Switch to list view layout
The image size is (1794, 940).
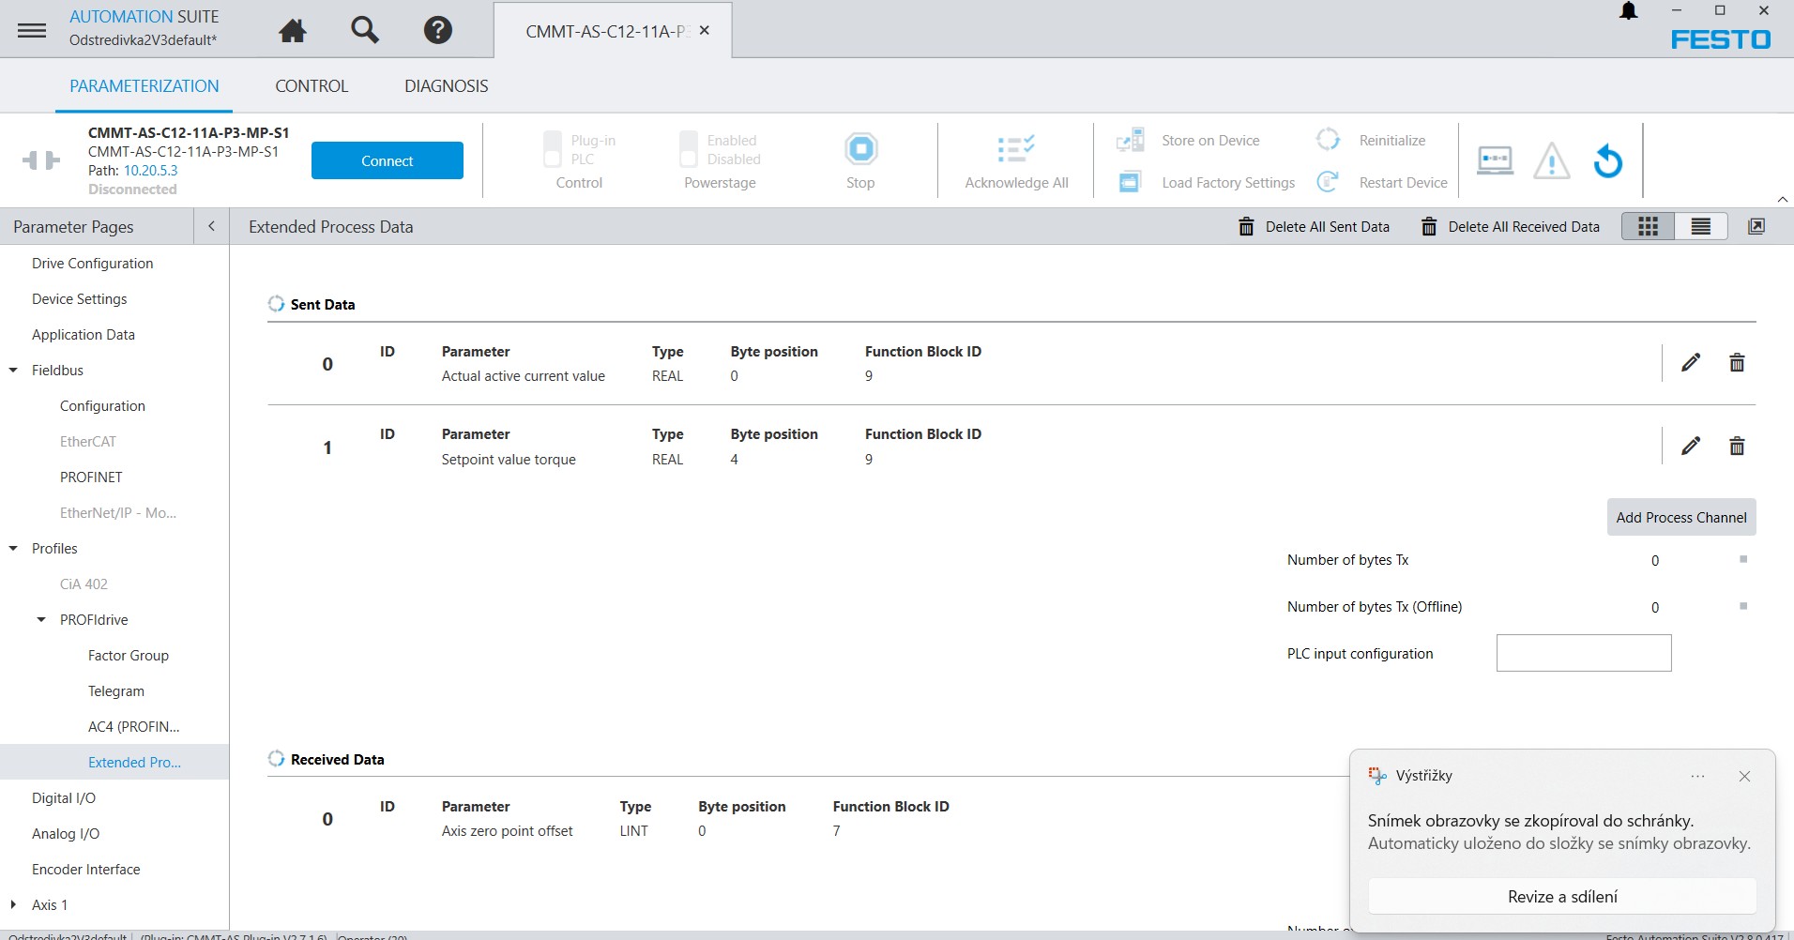pos(1700,226)
